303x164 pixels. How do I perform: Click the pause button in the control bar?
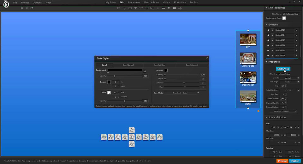tap(132, 137)
